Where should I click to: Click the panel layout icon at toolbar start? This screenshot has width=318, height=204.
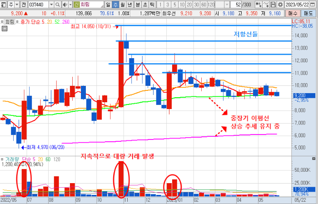click(4, 5)
